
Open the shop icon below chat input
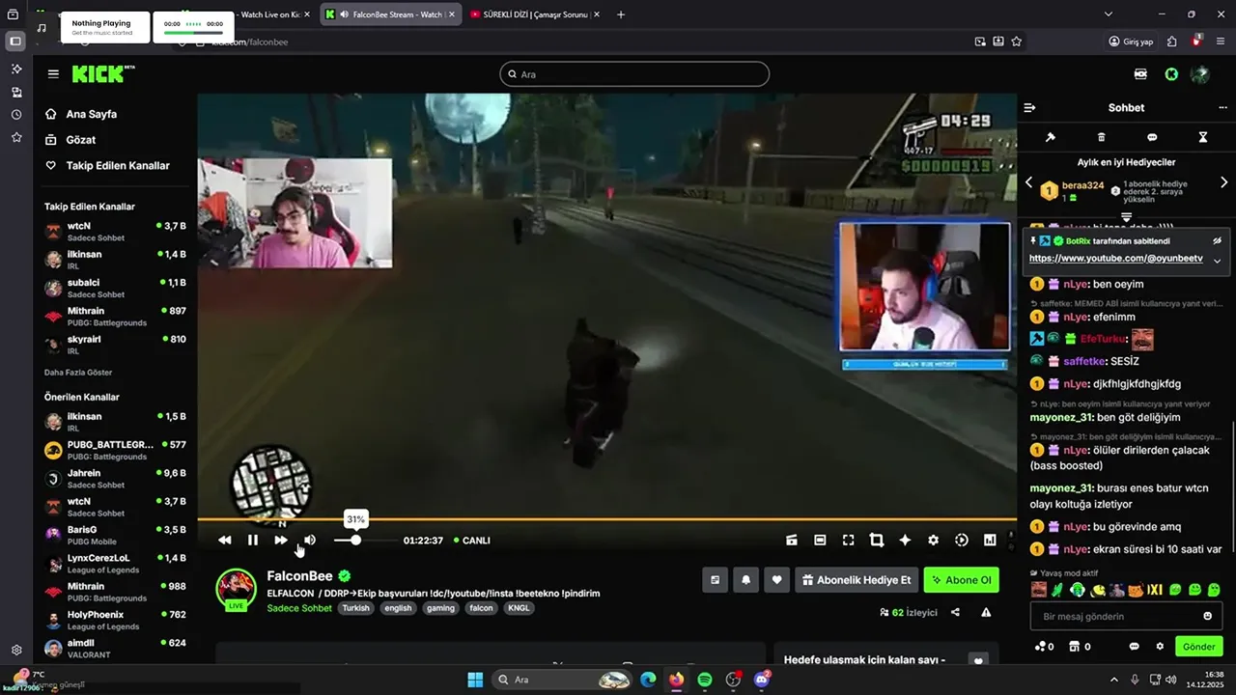coord(1076,647)
